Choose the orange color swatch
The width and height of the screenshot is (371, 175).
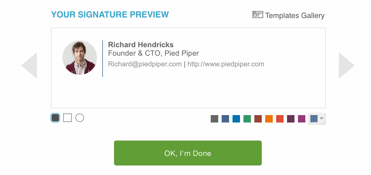tap(269, 119)
